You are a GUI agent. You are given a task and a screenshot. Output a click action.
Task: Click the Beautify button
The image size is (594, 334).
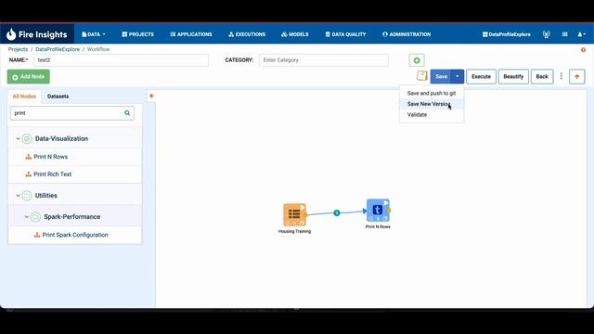pyautogui.click(x=513, y=76)
